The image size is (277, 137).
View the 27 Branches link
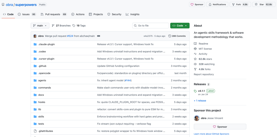click(x=61, y=26)
